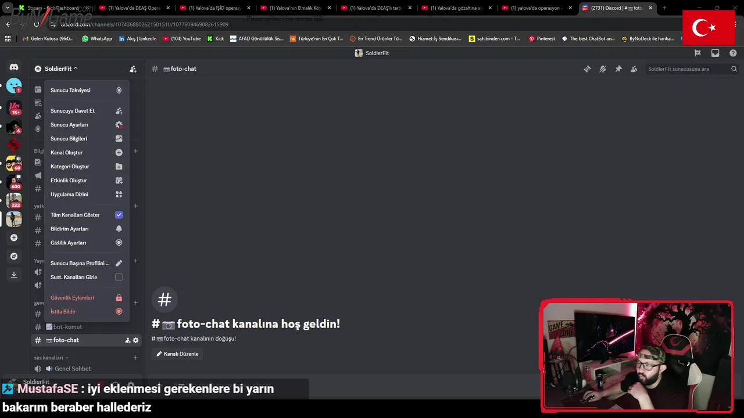Open the help question mark icon
Viewport: 744px width, 418px height.
point(733,53)
